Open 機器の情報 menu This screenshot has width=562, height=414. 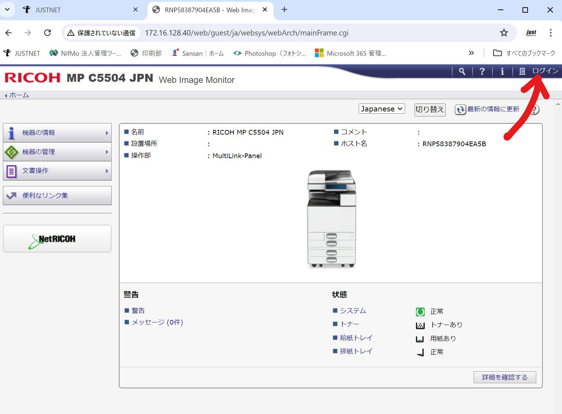[57, 133]
